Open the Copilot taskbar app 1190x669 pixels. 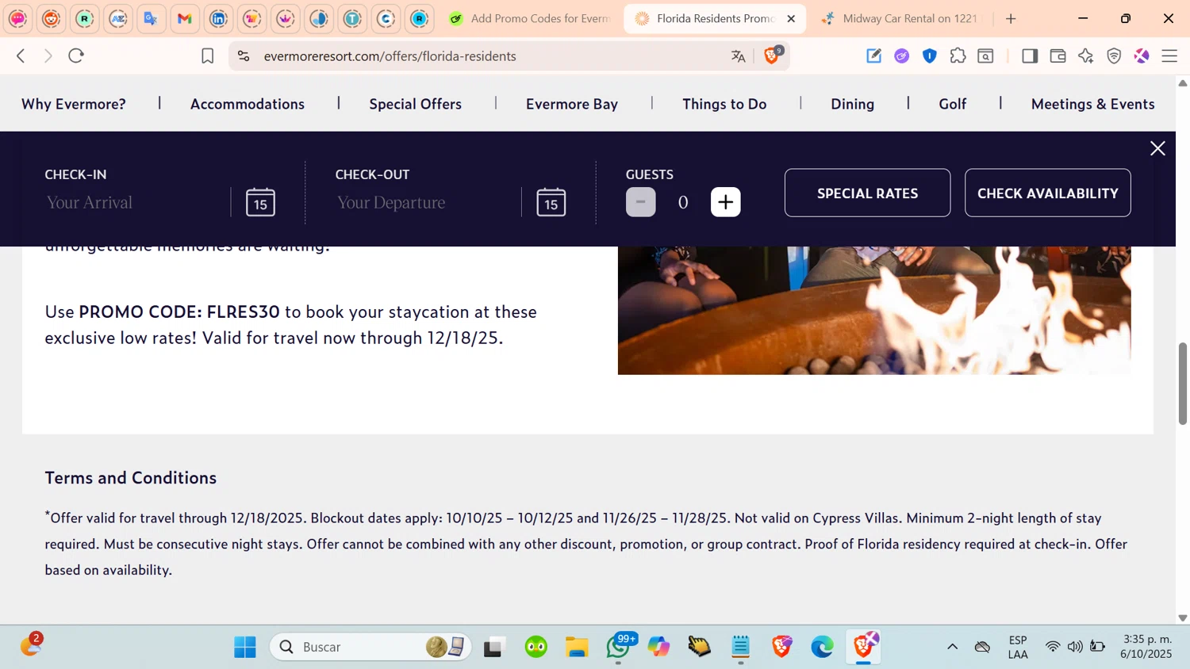(x=658, y=647)
